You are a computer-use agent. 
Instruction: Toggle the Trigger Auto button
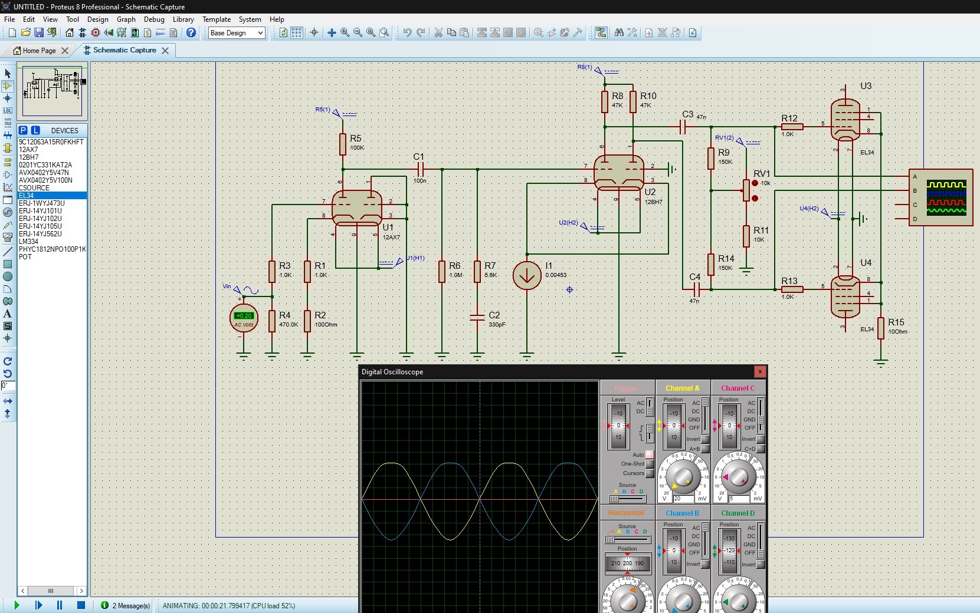tap(650, 454)
